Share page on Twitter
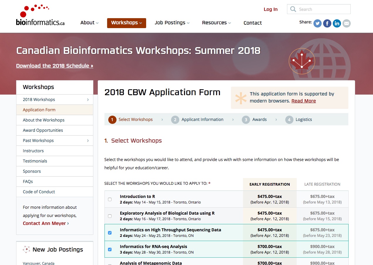This screenshot has height=265, width=373. tap(318, 23)
